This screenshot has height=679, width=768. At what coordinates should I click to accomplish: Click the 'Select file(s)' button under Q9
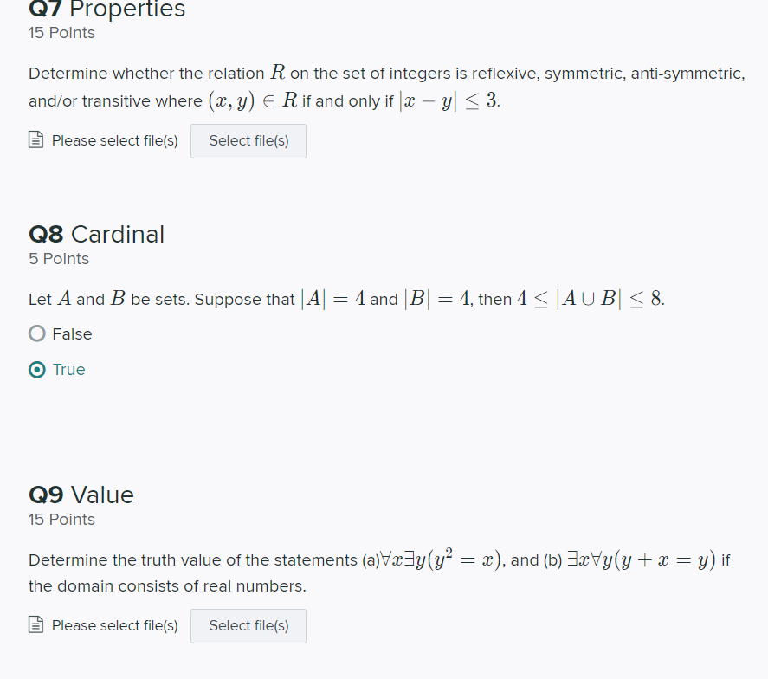(248, 625)
